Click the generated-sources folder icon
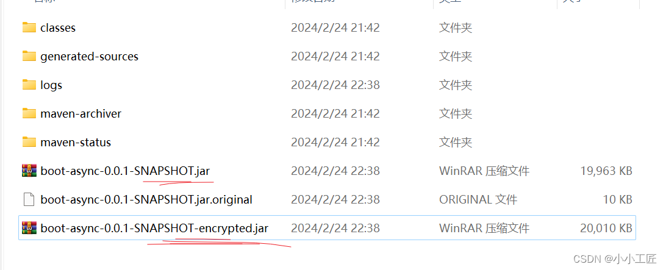Viewport: 666px width, 270px height. click(x=29, y=56)
